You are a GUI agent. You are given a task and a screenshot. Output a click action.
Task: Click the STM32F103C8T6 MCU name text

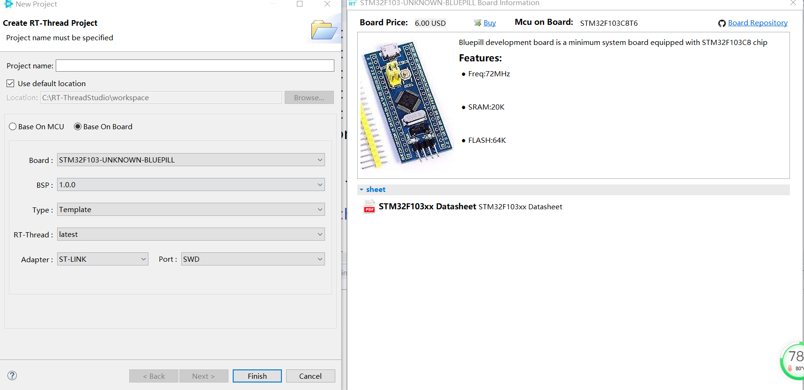pyautogui.click(x=609, y=23)
